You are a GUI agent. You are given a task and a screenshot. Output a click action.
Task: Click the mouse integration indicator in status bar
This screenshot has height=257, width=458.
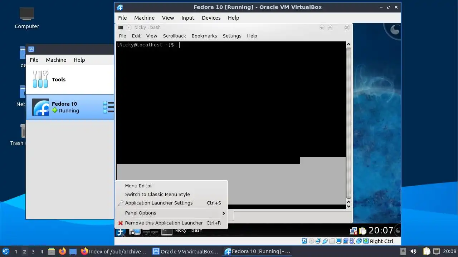coord(359,241)
